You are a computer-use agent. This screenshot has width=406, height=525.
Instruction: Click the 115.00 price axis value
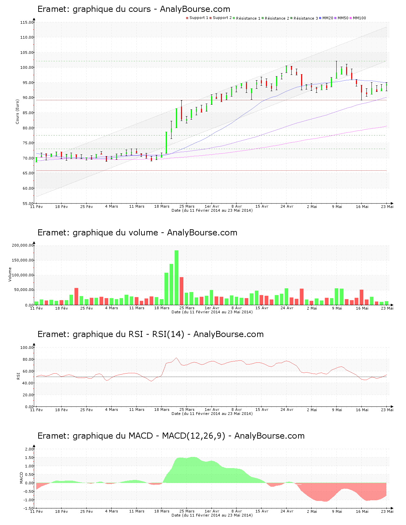[27, 22]
